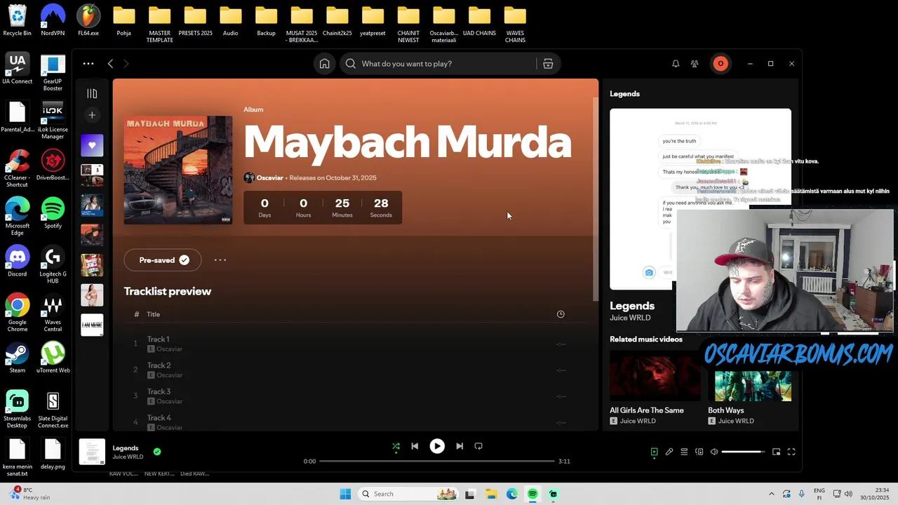Open the Steam desktop icon

18,358
